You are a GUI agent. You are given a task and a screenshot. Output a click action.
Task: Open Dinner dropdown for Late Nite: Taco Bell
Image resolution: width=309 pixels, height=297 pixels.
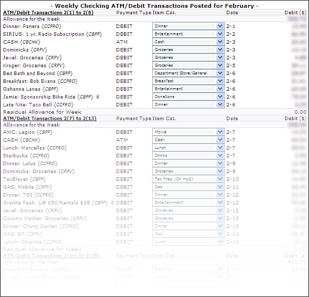pos(188,104)
